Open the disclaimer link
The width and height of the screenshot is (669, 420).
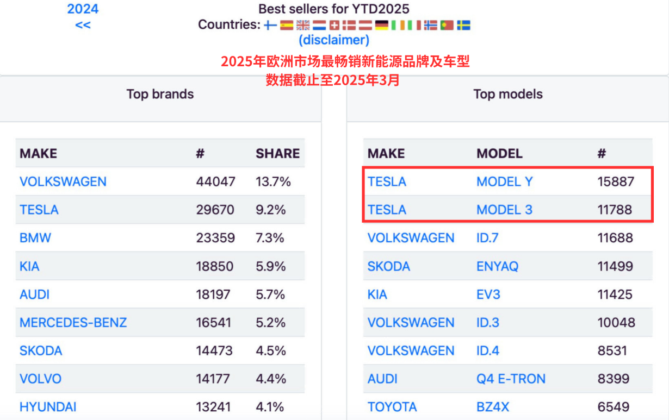coord(334,40)
